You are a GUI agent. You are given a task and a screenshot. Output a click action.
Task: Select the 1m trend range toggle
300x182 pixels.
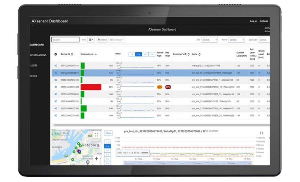pos(145,54)
